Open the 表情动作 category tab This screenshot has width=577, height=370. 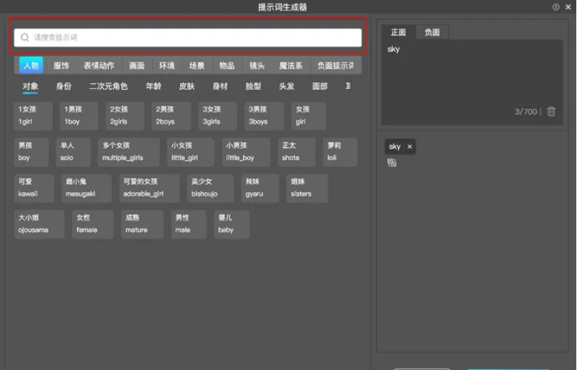(99, 65)
